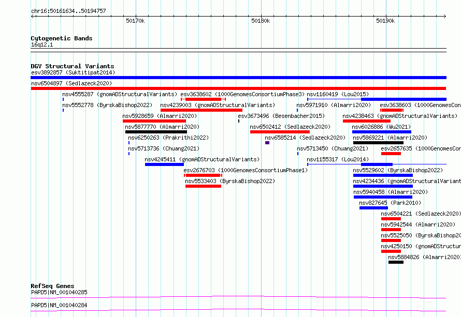This screenshot has width=461, height=317.
Task: Open nsv5713736 (Chuang2021) label
Action: (164, 148)
